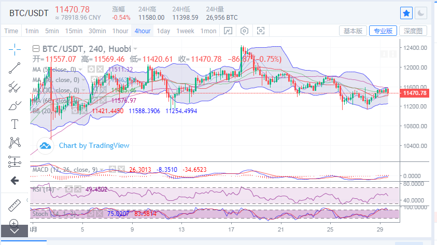Collapse the BTC/USDT legend box

click(36, 49)
